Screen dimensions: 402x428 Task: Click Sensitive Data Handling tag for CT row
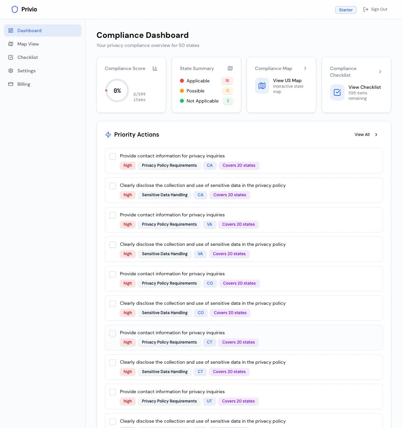click(x=164, y=372)
